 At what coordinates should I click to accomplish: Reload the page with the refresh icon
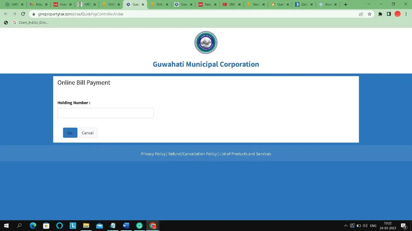(x=23, y=14)
